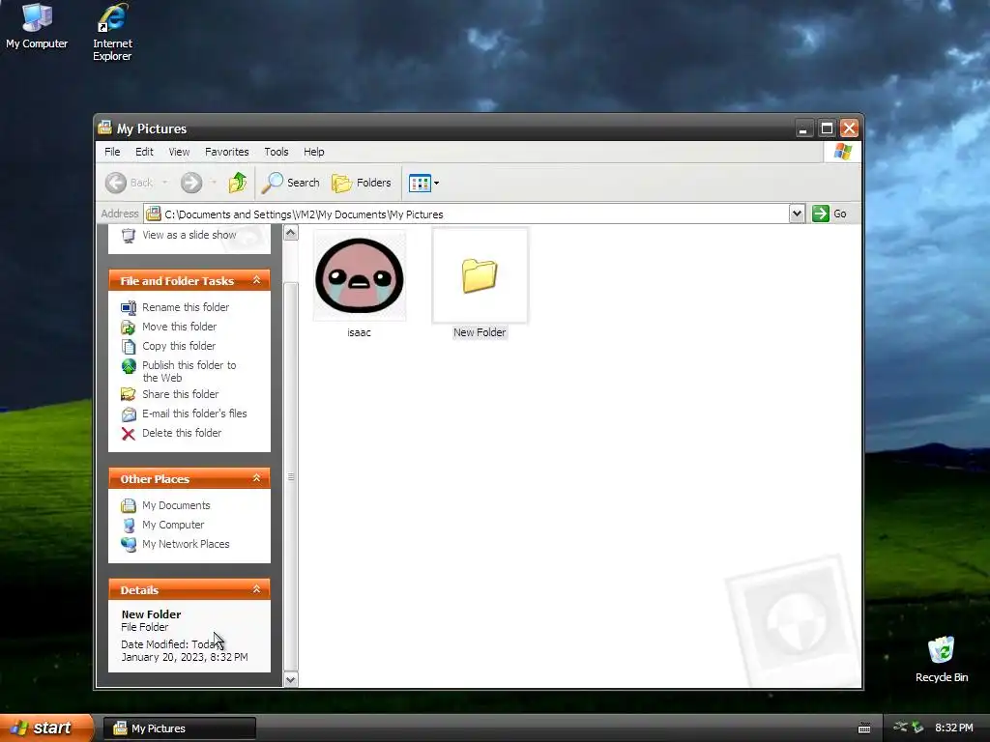Image resolution: width=990 pixels, height=742 pixels.
Task: Click the keyboard tray icon
Action: [864, 728]
